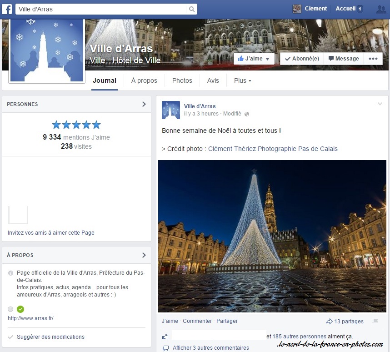Click the thumbs-up icon below the post
The height and width of the screenshot is (352, 390).
point(165,337)
